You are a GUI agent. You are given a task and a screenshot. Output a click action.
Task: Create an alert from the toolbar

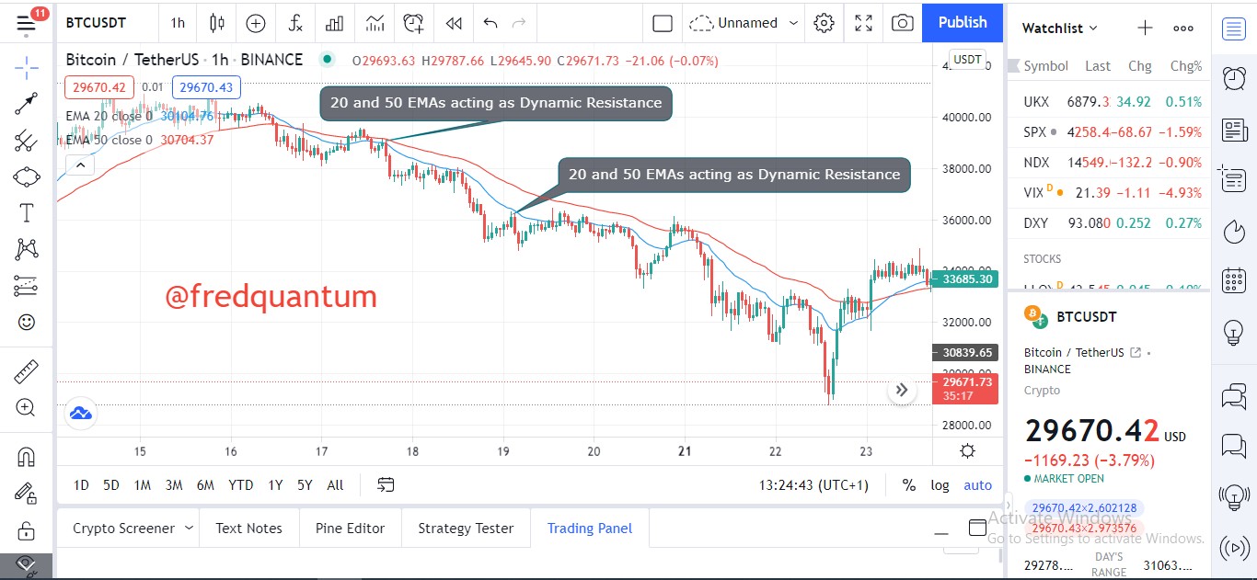[x=414, y=23]
